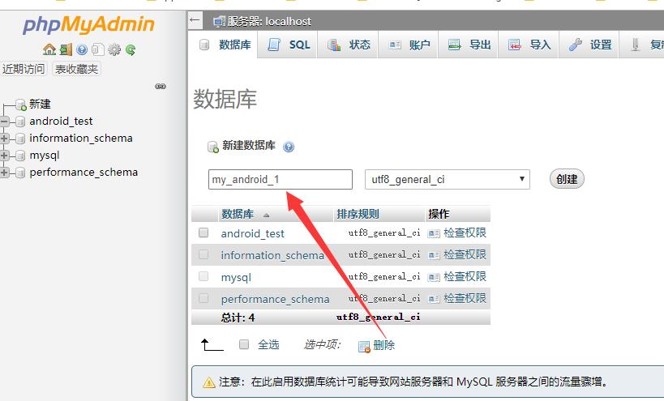Screen dimensions: 664x401
Task: Select android_test in the navigation tree
Action: click(x=61, y=122)
